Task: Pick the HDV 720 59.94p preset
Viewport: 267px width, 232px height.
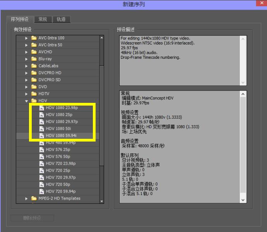Action: (61, 192)
